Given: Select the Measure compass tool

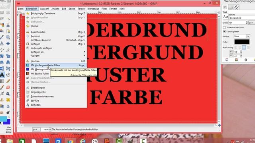Looking at the screenshot, I should click(2, 44).
